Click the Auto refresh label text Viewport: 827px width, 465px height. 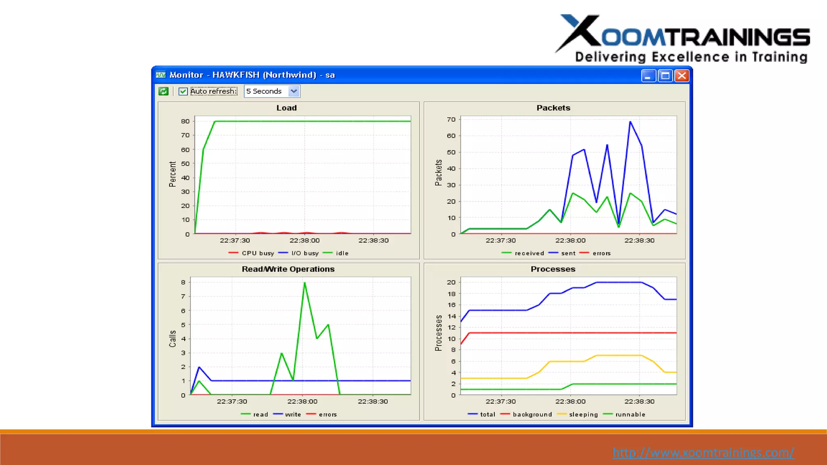click(213, 91)
